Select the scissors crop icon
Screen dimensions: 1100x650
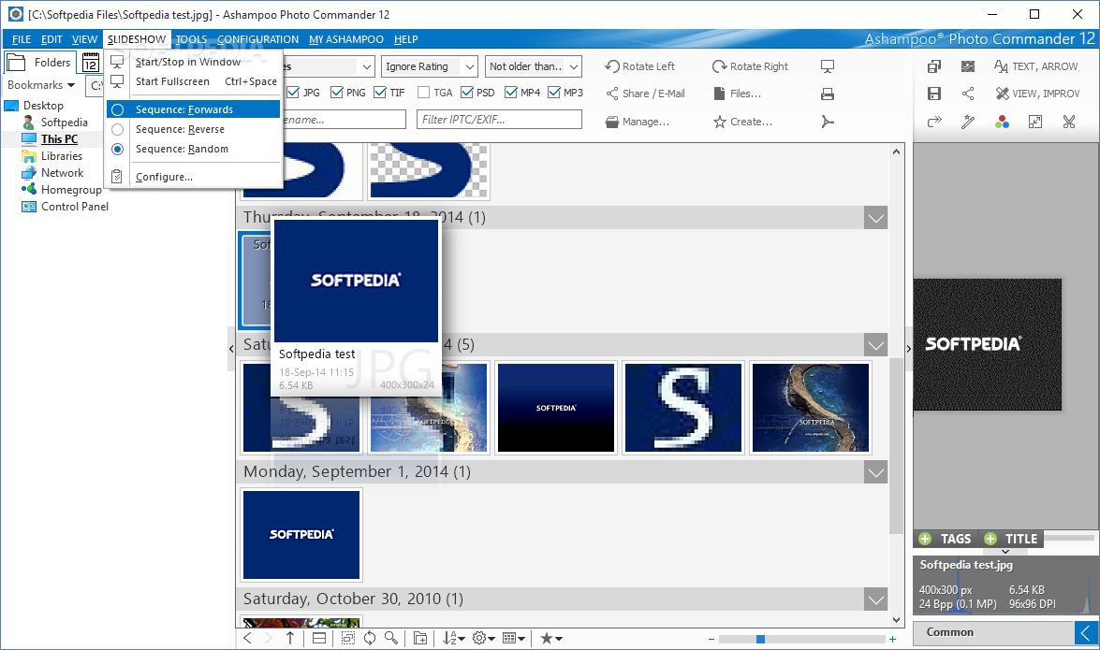tap(1069, 122)
